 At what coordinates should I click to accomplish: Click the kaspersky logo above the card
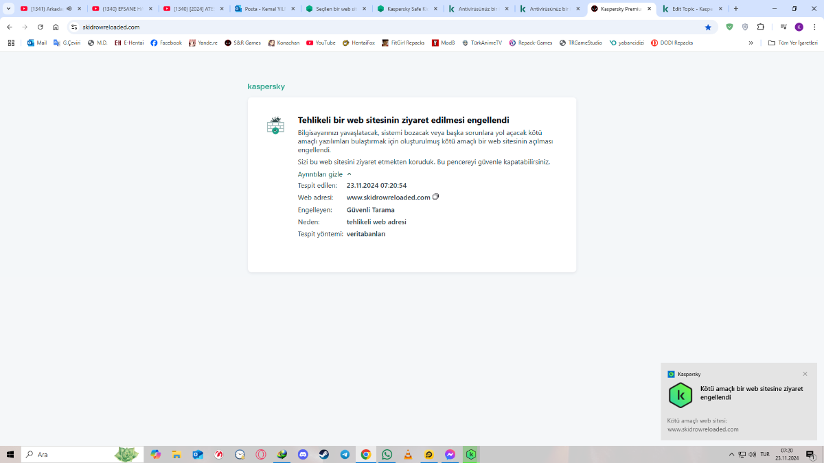(266, 86)
